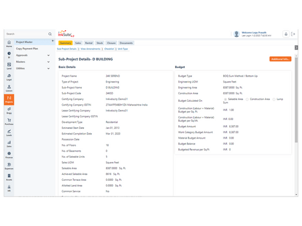Click the Estimated Completion Date value
This screenshot has height=226, width=302.
point(113,134)
